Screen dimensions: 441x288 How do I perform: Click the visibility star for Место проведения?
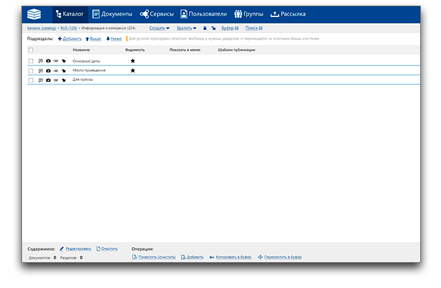click(132, 71)
